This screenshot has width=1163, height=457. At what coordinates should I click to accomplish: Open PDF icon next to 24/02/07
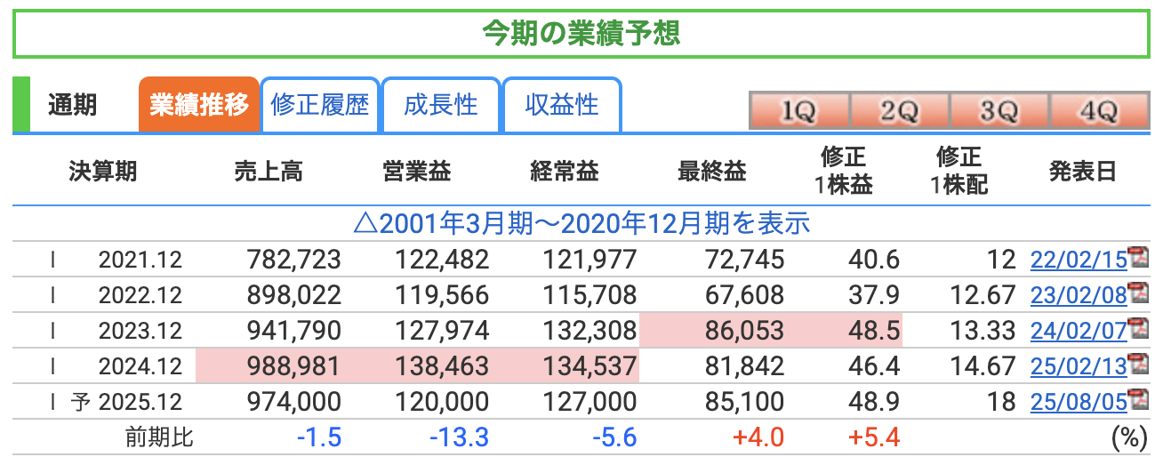click(1137, 329)
